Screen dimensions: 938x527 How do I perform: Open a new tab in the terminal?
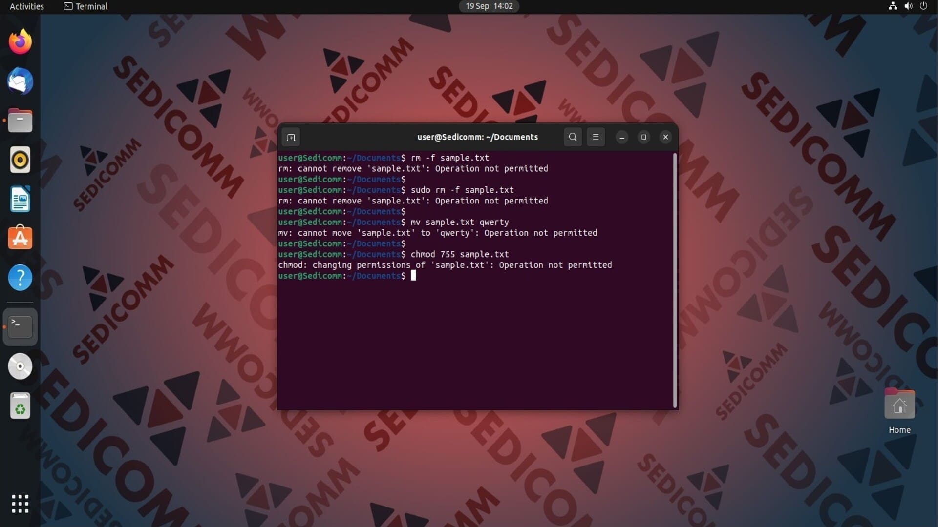[291, 137]
